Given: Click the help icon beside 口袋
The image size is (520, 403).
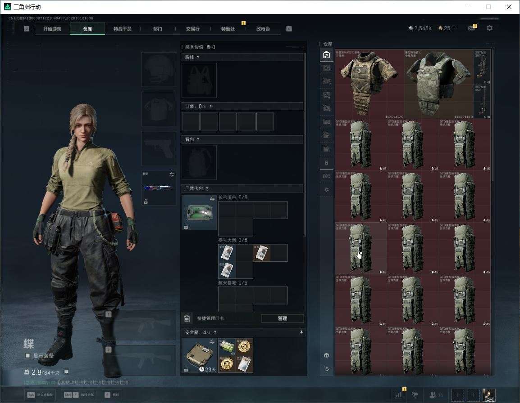Looking at the screenshot, I should [210, 106].
